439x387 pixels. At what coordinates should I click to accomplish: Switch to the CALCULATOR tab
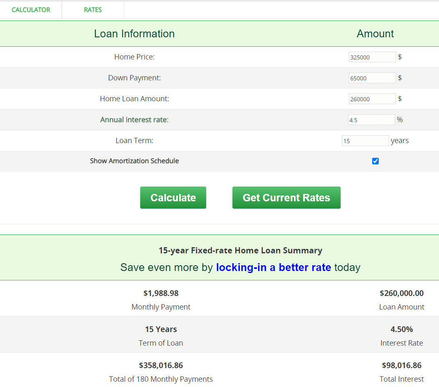pyautogui.click(x=31, y=10)
